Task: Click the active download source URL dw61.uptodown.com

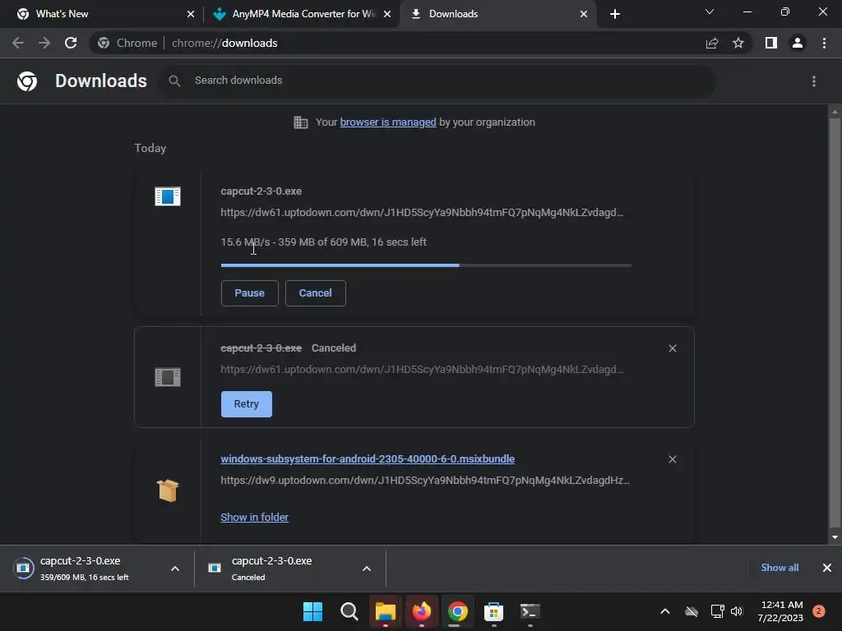Action: tap(422, 213)
